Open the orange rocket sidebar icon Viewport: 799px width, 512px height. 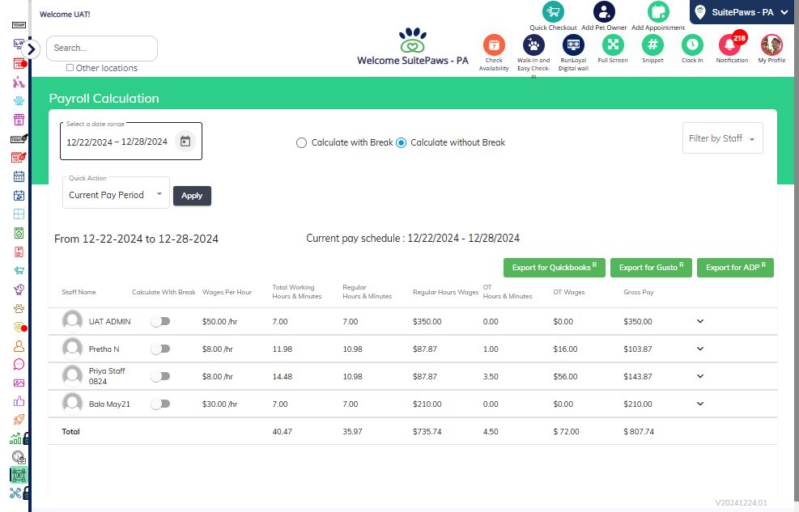pyautogui.click(x=19, y=420)
